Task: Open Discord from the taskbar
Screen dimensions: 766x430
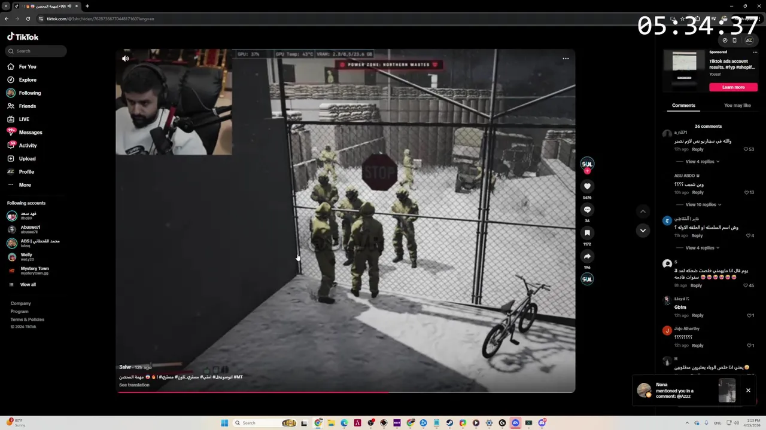Action: pos(542,423)
